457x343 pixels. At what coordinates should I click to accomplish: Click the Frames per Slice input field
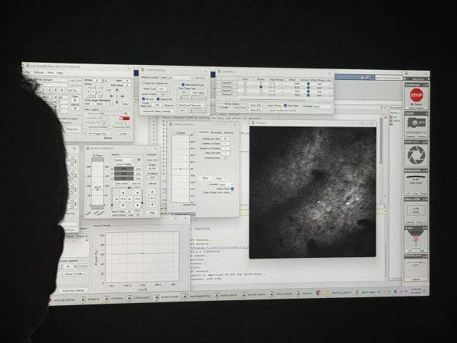(226, 139)
